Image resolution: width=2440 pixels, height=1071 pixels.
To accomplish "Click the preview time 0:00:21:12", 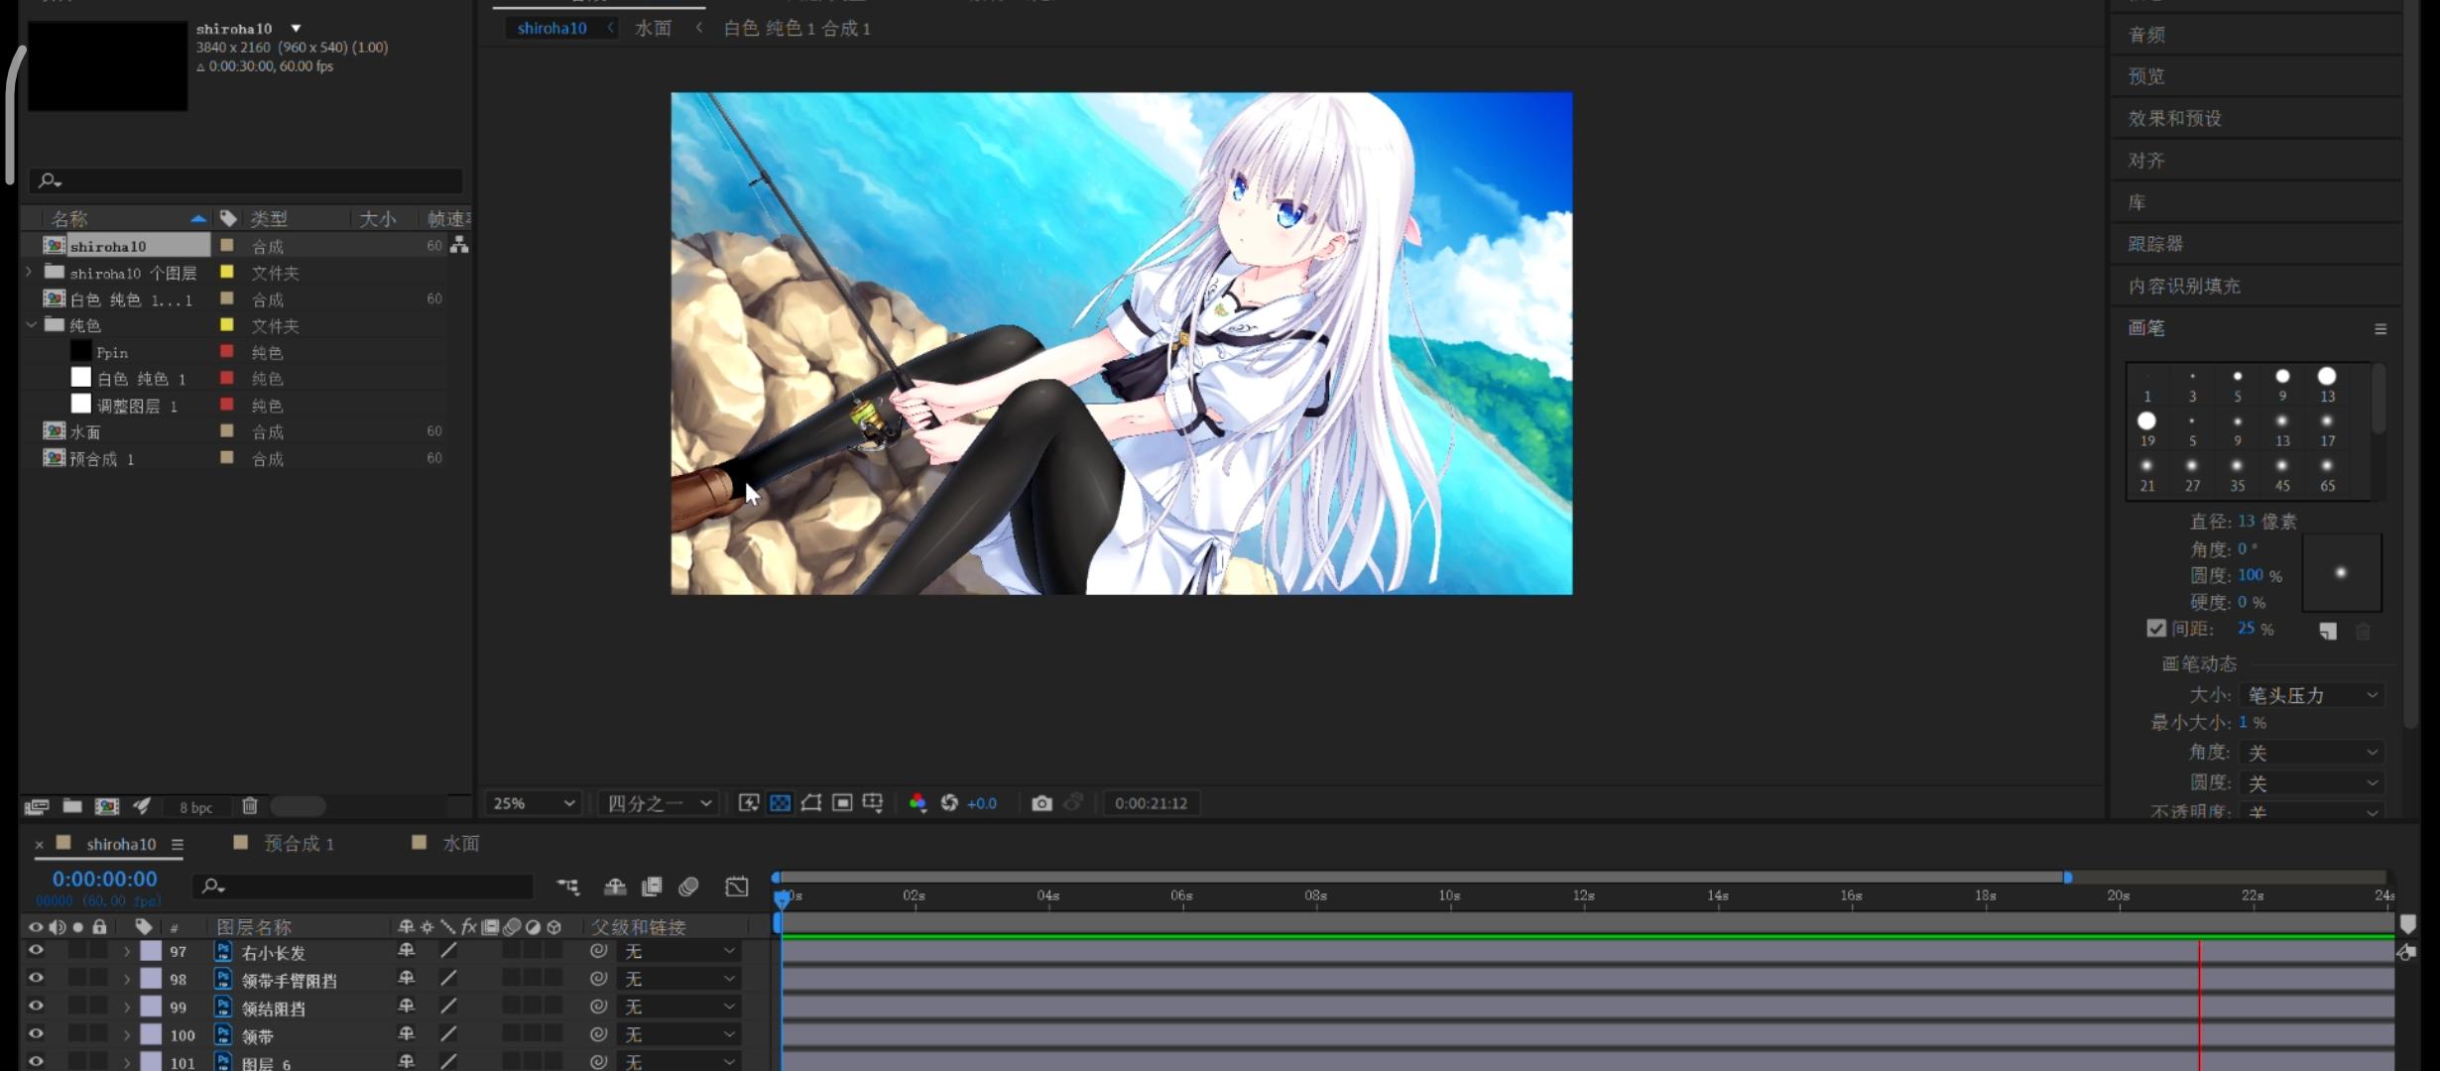I will click(x=1151, y=803).
